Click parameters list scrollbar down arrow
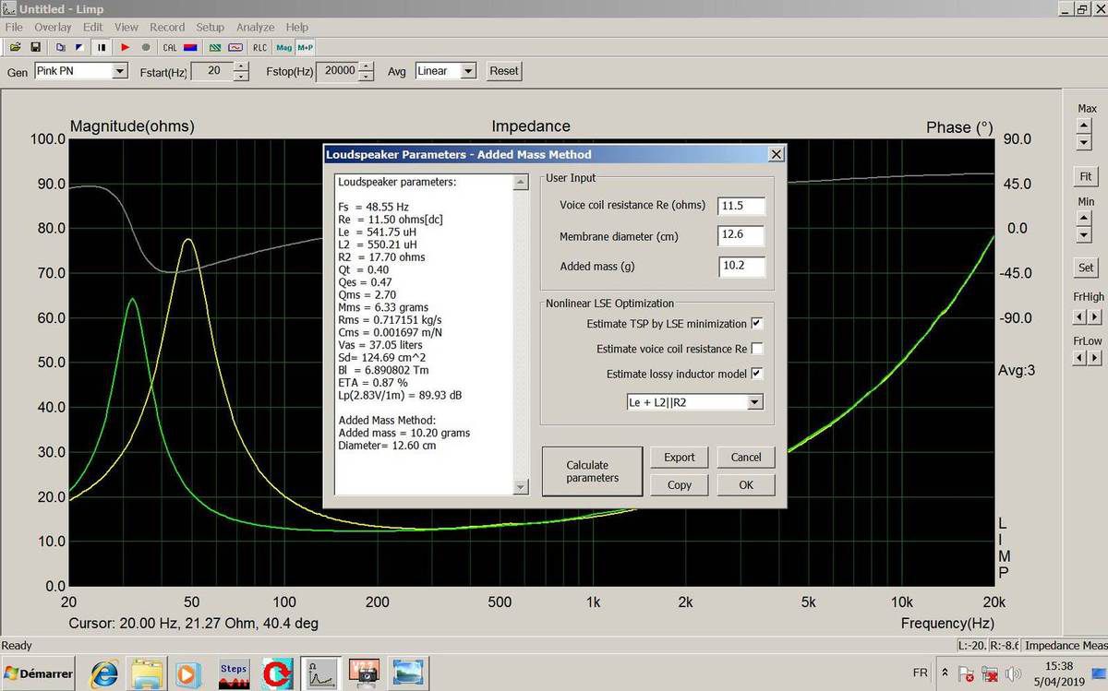1108x691 pixels. coord(521,487)
